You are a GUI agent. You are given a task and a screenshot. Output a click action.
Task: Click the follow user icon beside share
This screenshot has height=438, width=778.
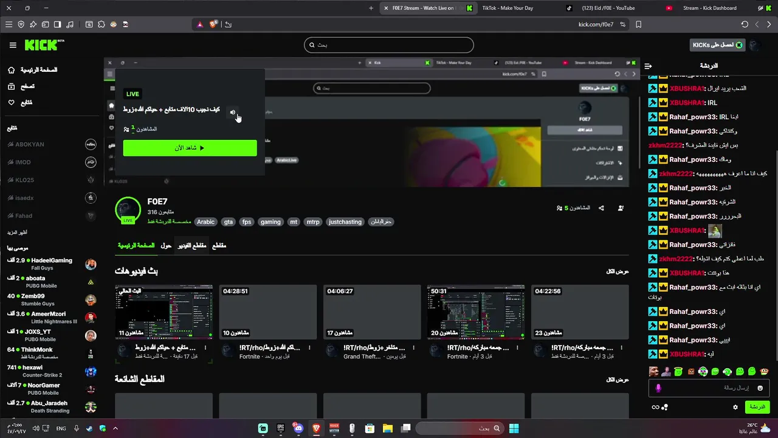[621, 208]
